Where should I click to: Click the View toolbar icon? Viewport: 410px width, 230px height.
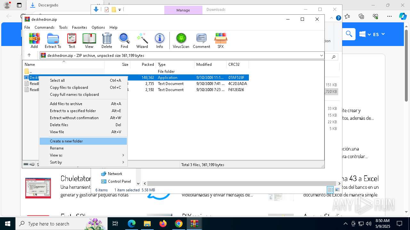point(89,41)
